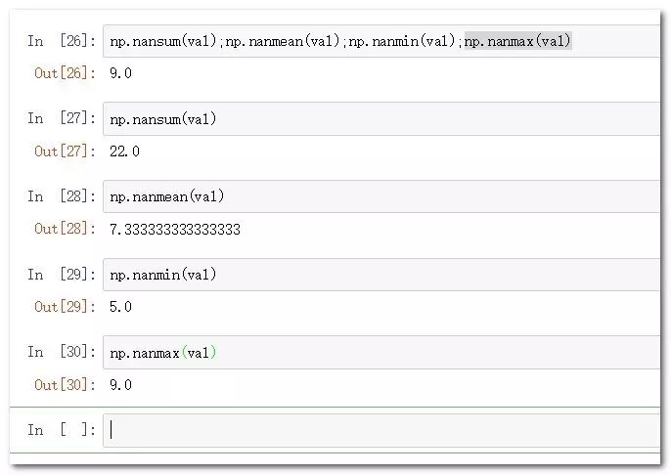
Task: Select cell 26 code input area
Action: click(381, 41)
